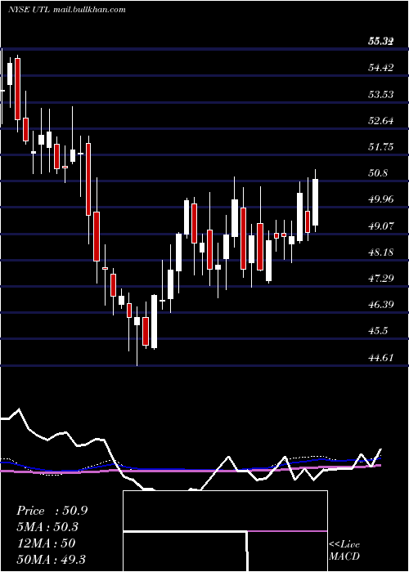409x572 pixels.
Task: Select the 48.18 price axis label
Action: tap(380, 252)
